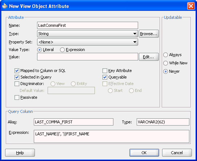Select the Literal value type radio
Image resolution: width=197 pixels, height=161 pixels.
[40, 50]
